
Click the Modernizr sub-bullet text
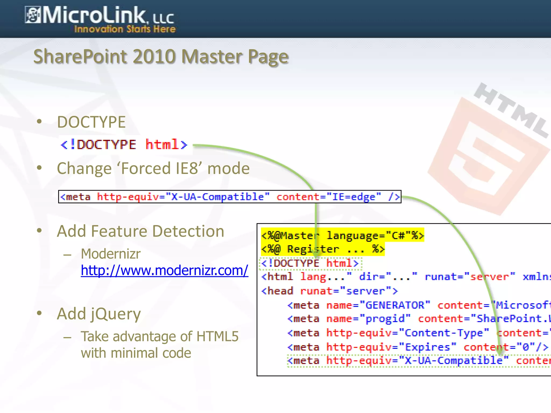(111, 254)
